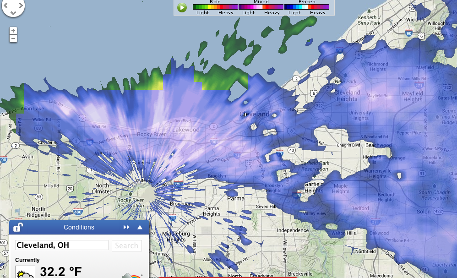Click the Valley View label
The width and height of the screenshot is (457, 278).
(x=315, y=213)
